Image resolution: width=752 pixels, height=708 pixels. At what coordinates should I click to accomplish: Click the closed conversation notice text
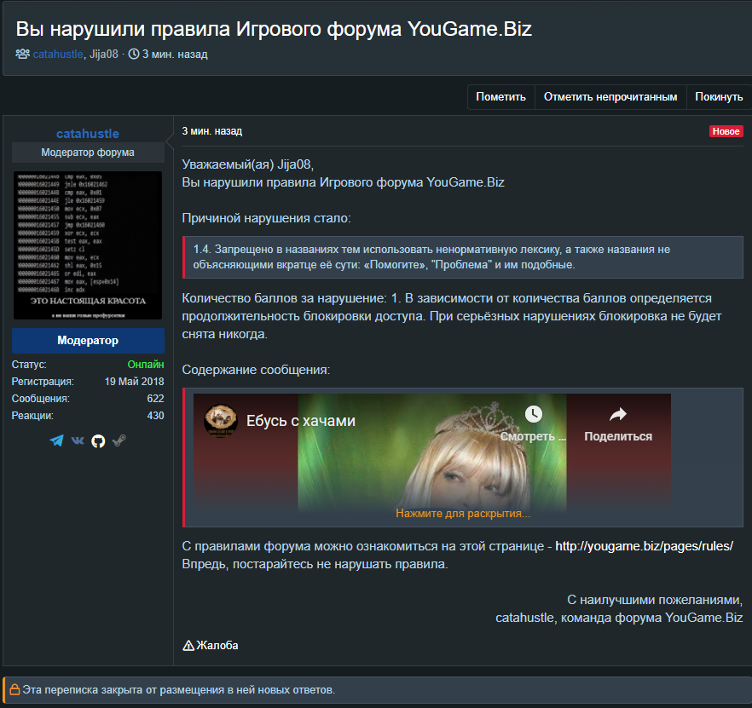(178, 690)
